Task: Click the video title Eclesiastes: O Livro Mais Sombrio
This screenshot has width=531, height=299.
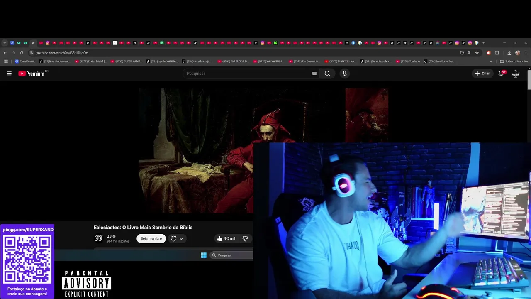Action: point(143,228)
